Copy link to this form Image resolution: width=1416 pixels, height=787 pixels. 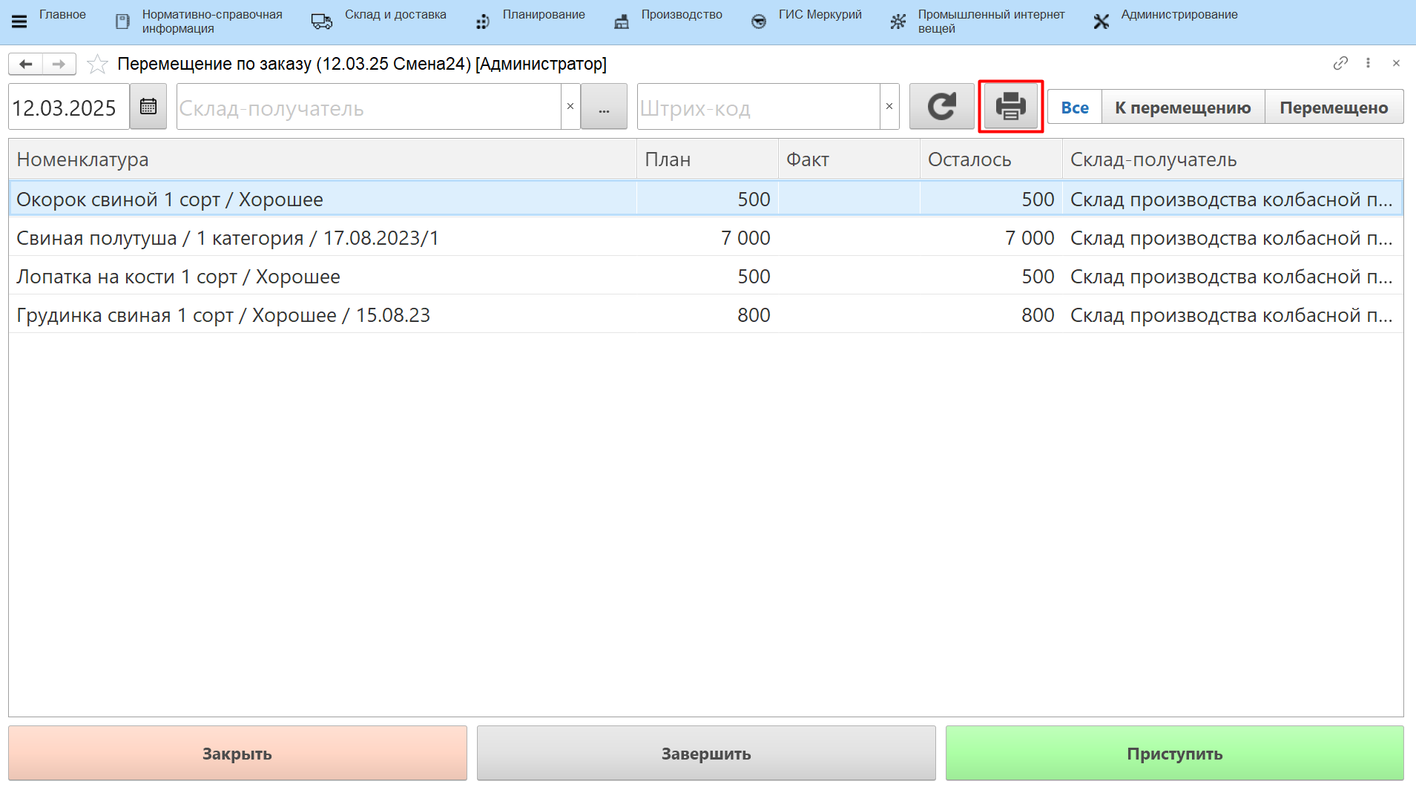(x=1340, y=64)
